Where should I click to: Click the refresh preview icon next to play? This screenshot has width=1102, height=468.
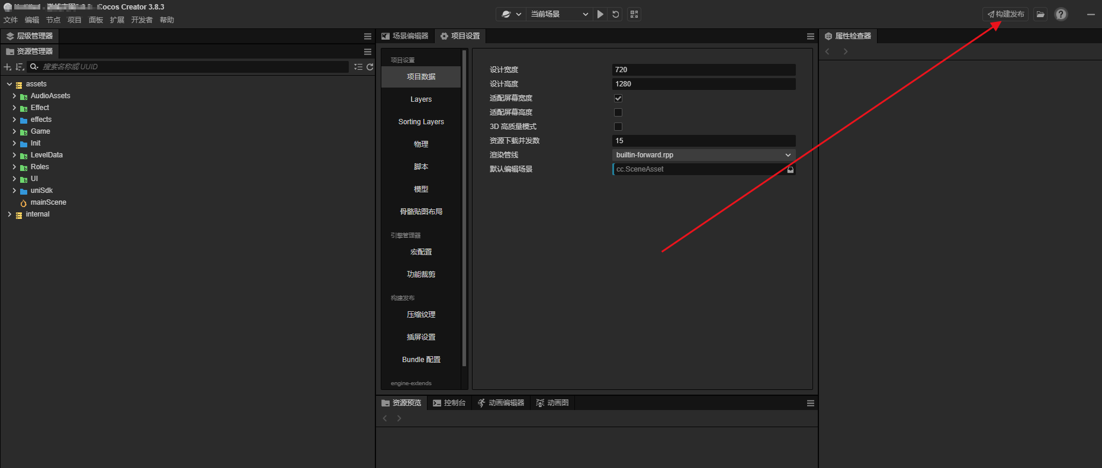616,14
